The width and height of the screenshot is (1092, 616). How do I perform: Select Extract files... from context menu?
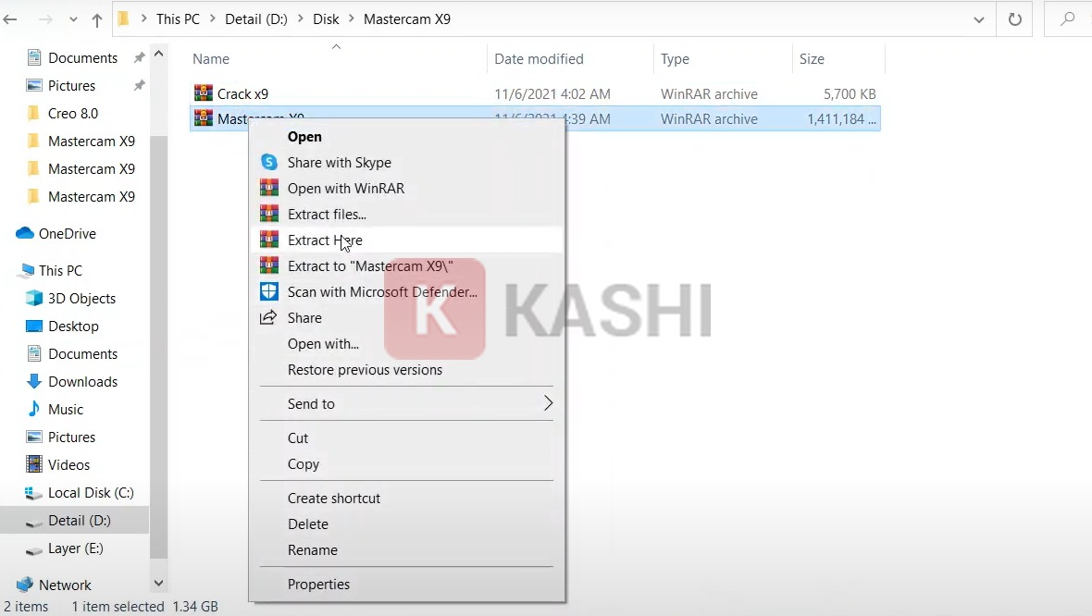pyautogui.click(x=327, y=214)
